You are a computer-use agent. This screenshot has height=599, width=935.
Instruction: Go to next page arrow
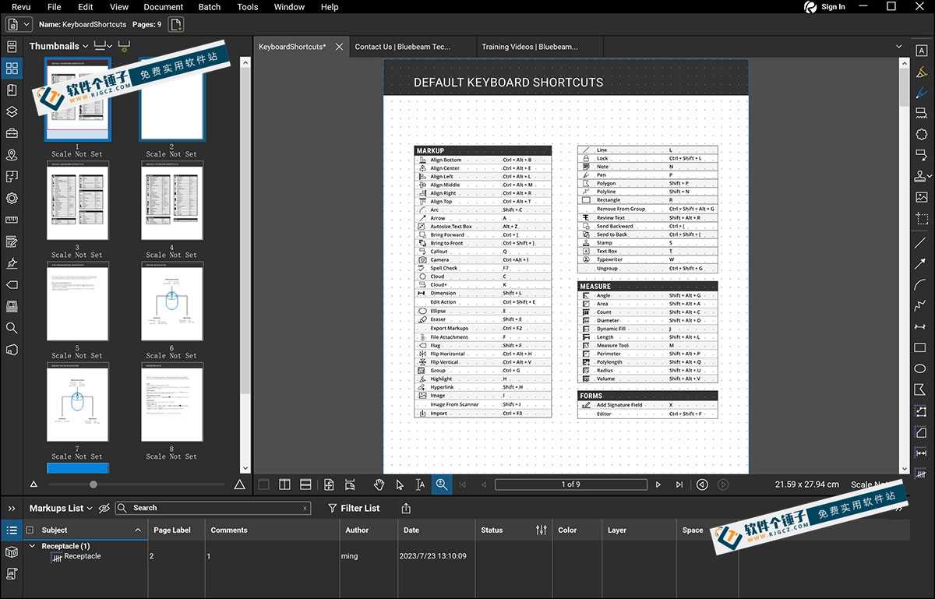[658, 484]
